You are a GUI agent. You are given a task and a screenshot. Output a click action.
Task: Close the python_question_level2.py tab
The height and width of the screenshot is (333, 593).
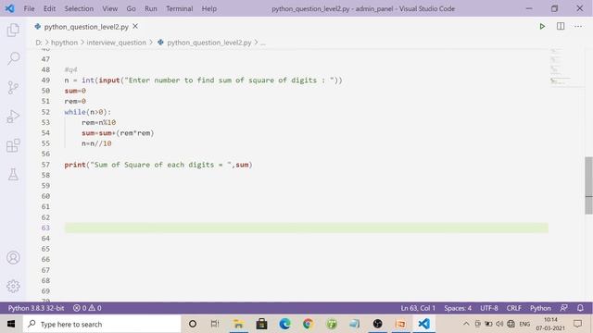point(135,27)
